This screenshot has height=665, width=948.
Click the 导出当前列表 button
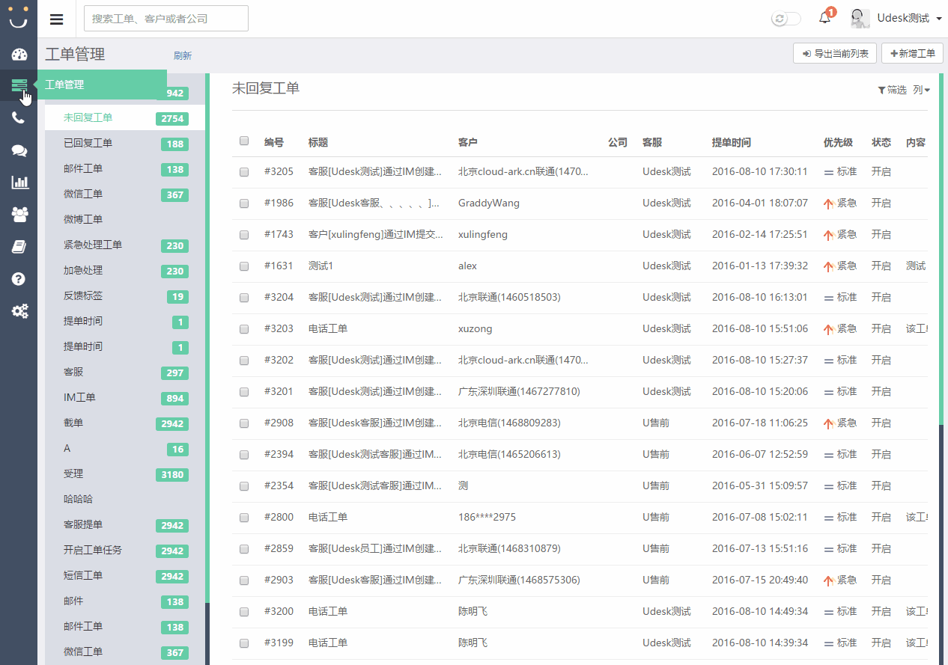pyautogui.click(x=834, y=54)
